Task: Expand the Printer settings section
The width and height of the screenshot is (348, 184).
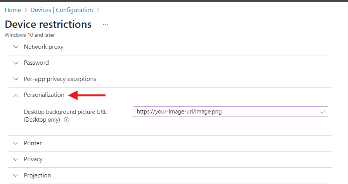Action: (x=33, y=143)
